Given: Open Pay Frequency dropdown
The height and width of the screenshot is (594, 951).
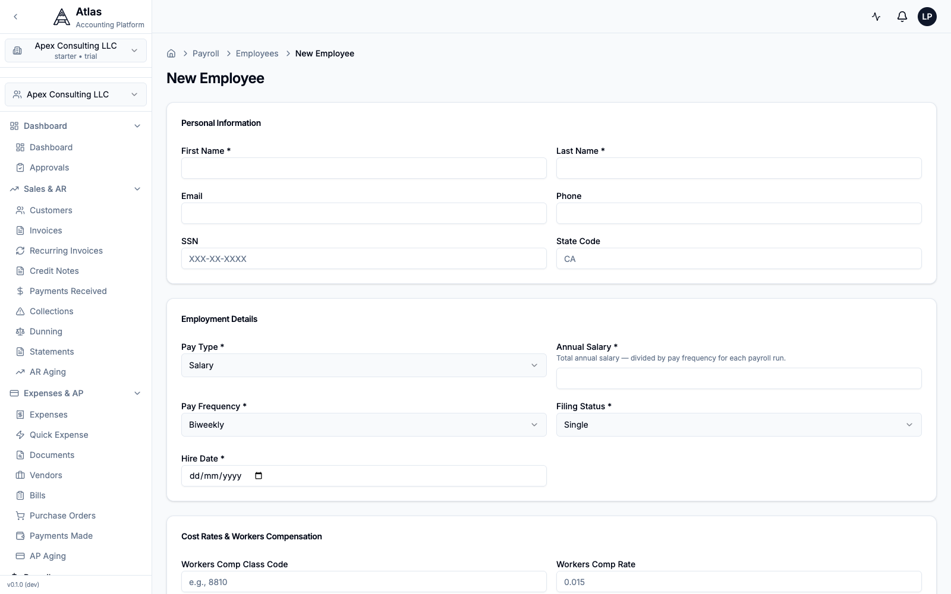Looking at the screenshot, I should tap(364, 425).
